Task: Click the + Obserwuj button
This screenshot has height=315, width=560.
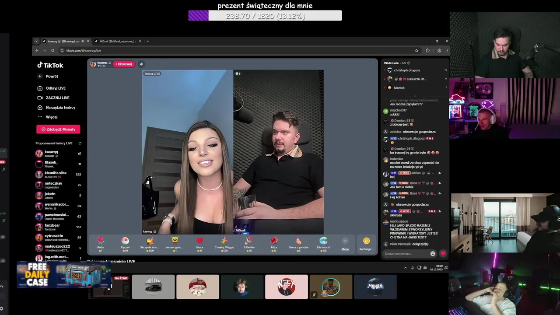Action: (124, 64)
